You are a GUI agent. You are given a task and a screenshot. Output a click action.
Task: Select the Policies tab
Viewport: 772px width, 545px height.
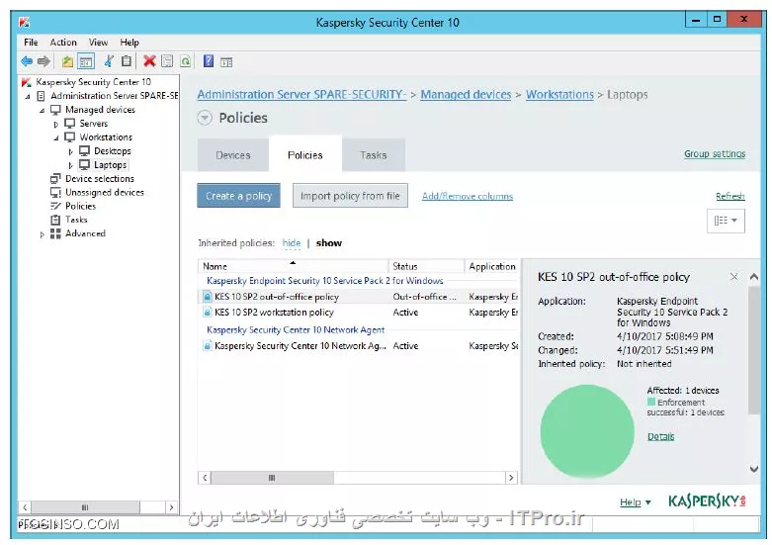pyautogui.click(x=305, y=155)
